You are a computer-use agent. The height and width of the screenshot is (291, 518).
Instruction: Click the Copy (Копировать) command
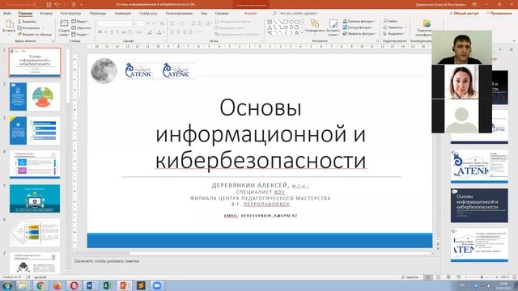pos(29,28)
